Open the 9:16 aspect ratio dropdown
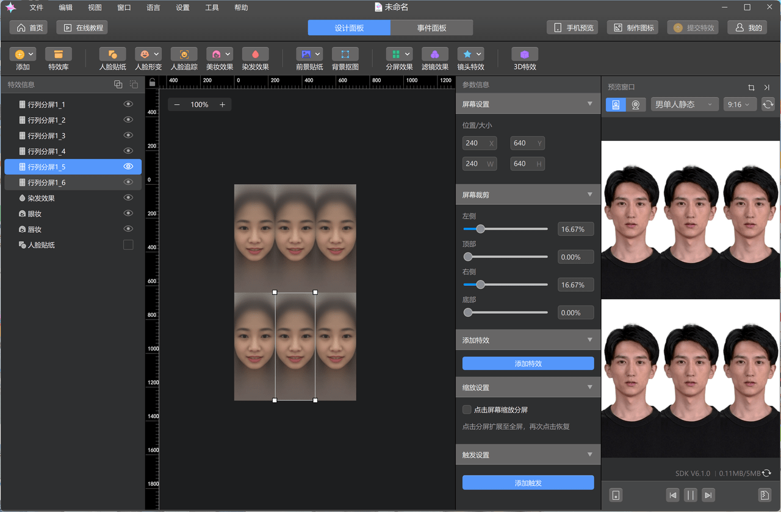Screen dimensions: 781x512 pyautogui.click(x=740, y=105)
